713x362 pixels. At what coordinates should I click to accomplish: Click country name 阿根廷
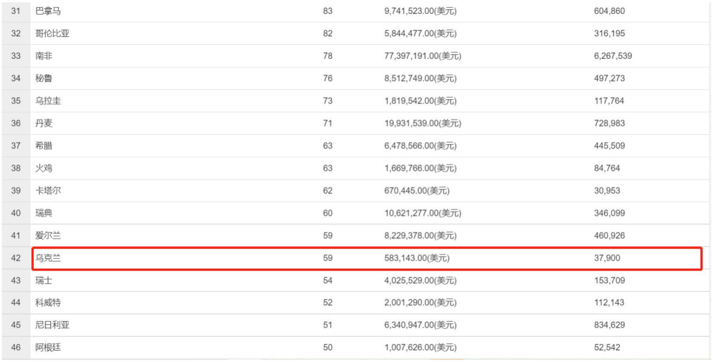coord(48,348)
